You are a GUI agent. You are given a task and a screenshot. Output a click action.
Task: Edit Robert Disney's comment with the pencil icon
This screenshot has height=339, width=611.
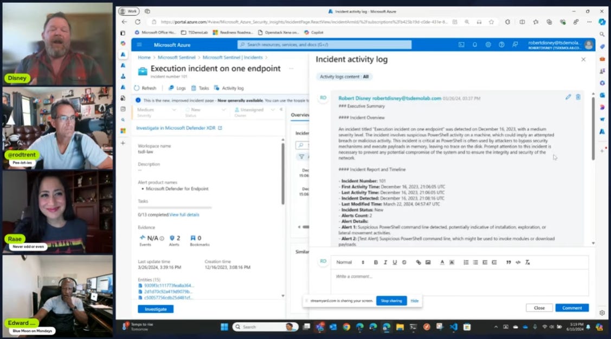pyautogui.click(x=568, y=97)
